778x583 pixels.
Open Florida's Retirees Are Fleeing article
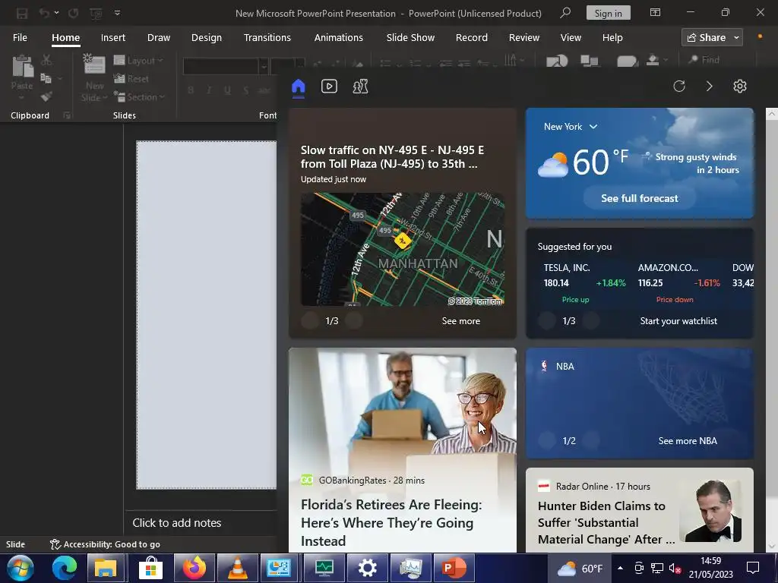391,522
